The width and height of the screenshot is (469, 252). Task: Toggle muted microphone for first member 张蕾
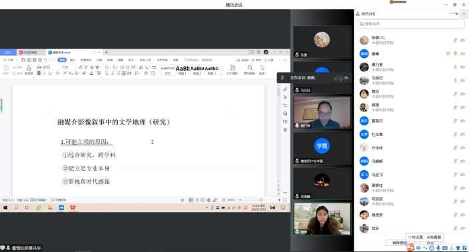point(455,40)
